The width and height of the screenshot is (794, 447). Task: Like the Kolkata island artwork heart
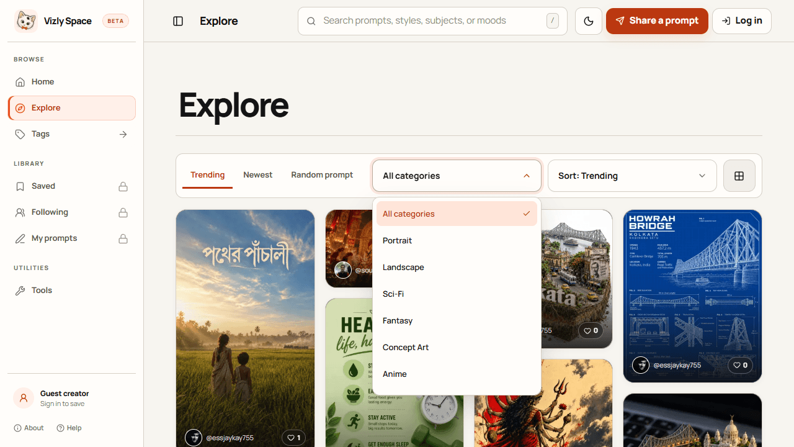pos(591,330)
